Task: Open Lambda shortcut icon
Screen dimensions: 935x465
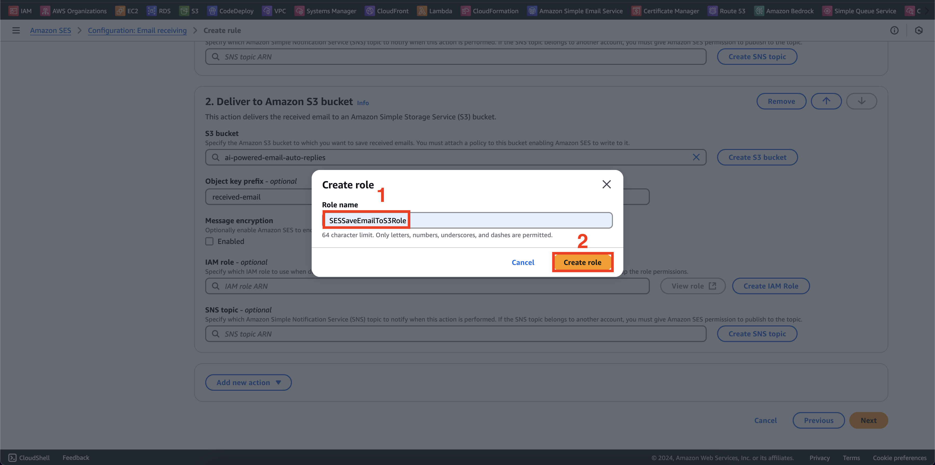Action: [x=422, y=11]
